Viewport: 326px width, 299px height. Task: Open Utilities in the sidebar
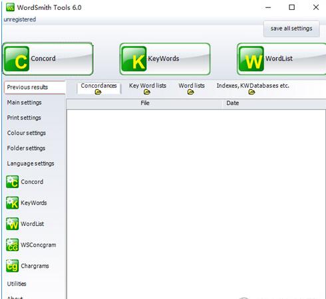pyautogui.click(x=17, y=284)
